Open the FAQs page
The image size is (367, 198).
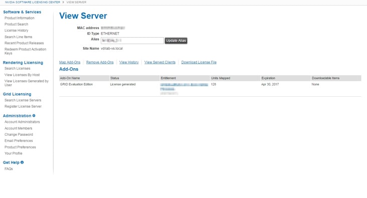point(9,169)
